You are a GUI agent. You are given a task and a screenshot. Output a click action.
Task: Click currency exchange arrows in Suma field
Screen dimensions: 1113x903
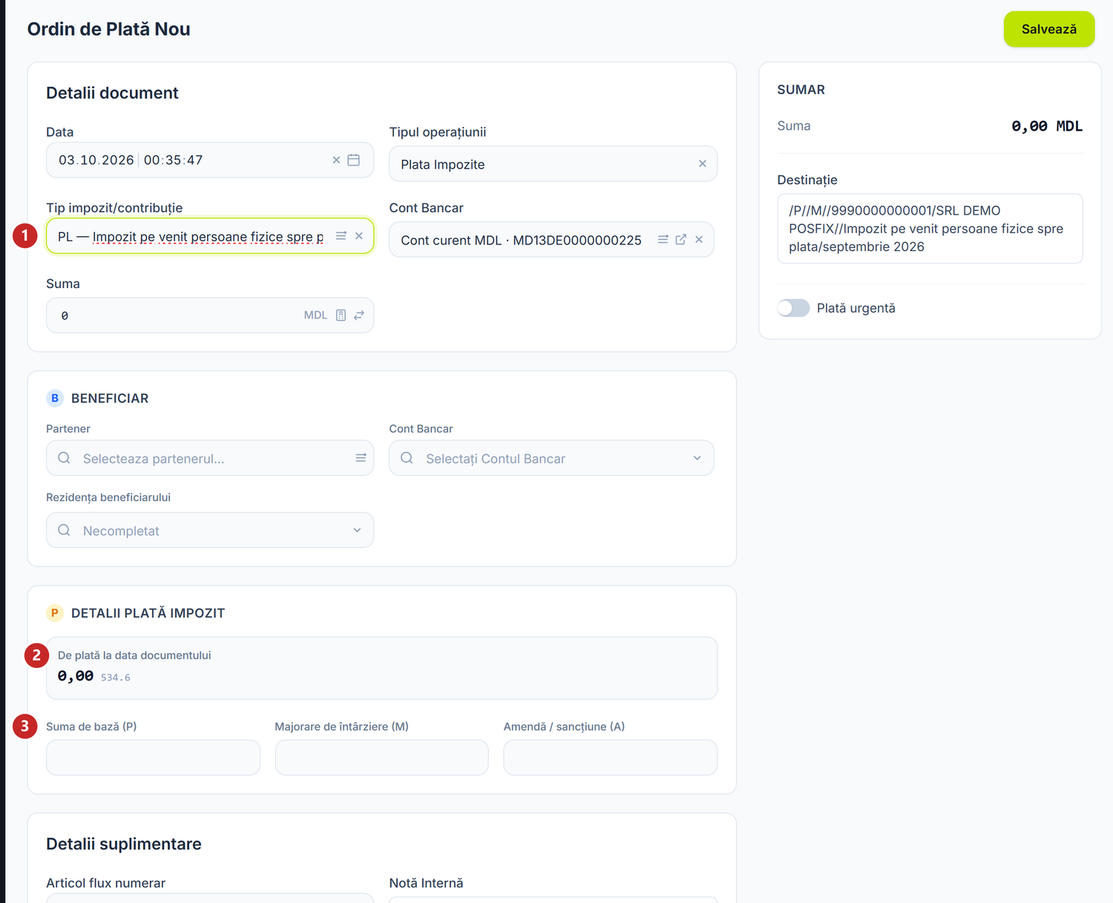pyautogui.click(x=359, y=315)
